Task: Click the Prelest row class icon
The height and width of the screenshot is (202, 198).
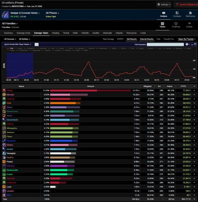Action: coord(4,162)
